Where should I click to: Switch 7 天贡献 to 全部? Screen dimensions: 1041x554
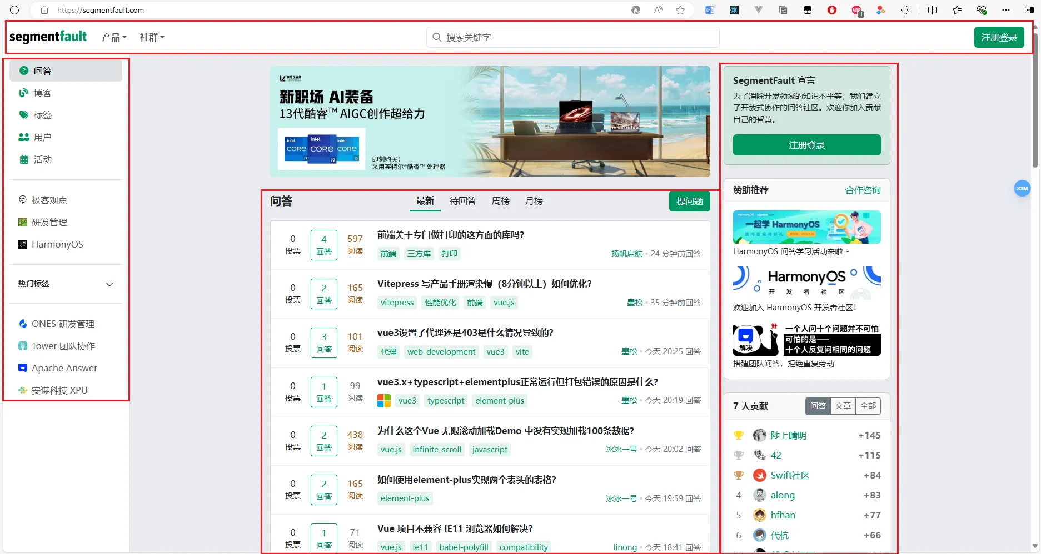click(x=868, y=406)
